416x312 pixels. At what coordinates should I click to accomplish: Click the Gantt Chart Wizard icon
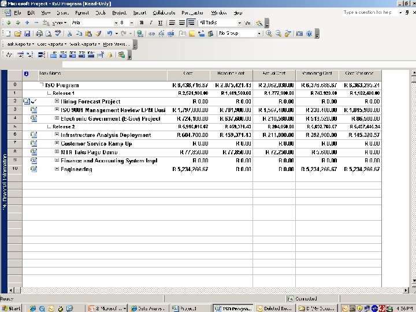point(259,23)
